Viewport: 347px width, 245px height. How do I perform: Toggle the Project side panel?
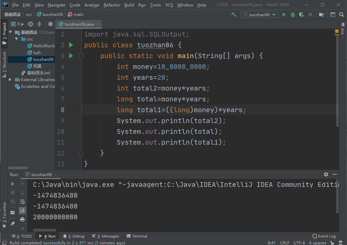[x=4, y=33]
